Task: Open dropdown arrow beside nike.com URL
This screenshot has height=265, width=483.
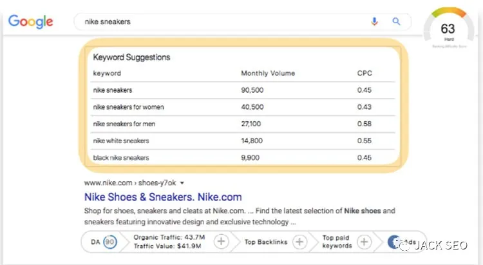Action: click(x=182, y=182)
